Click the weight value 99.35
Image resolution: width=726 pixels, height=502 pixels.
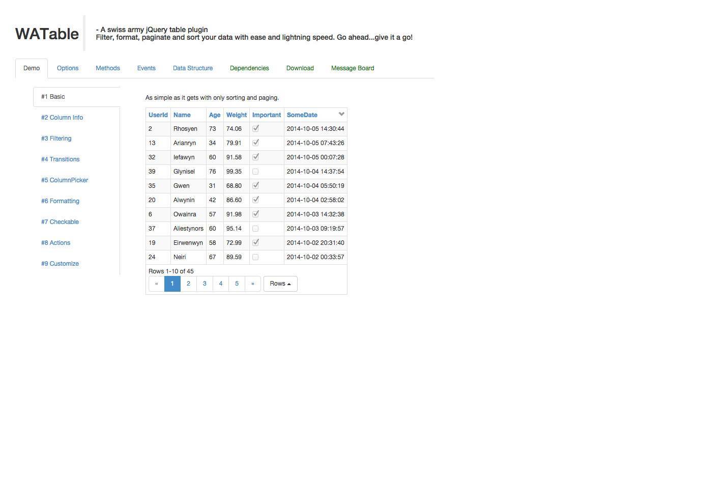[x=234, y=172]
